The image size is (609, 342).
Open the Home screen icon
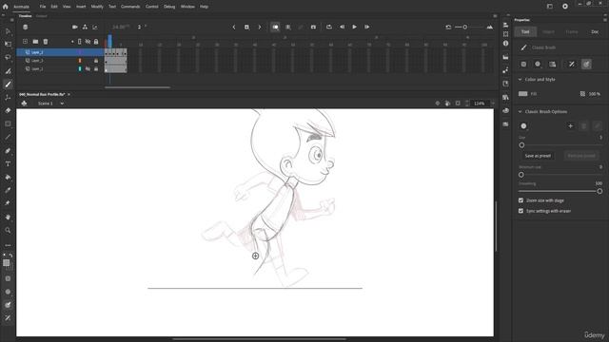6,7
